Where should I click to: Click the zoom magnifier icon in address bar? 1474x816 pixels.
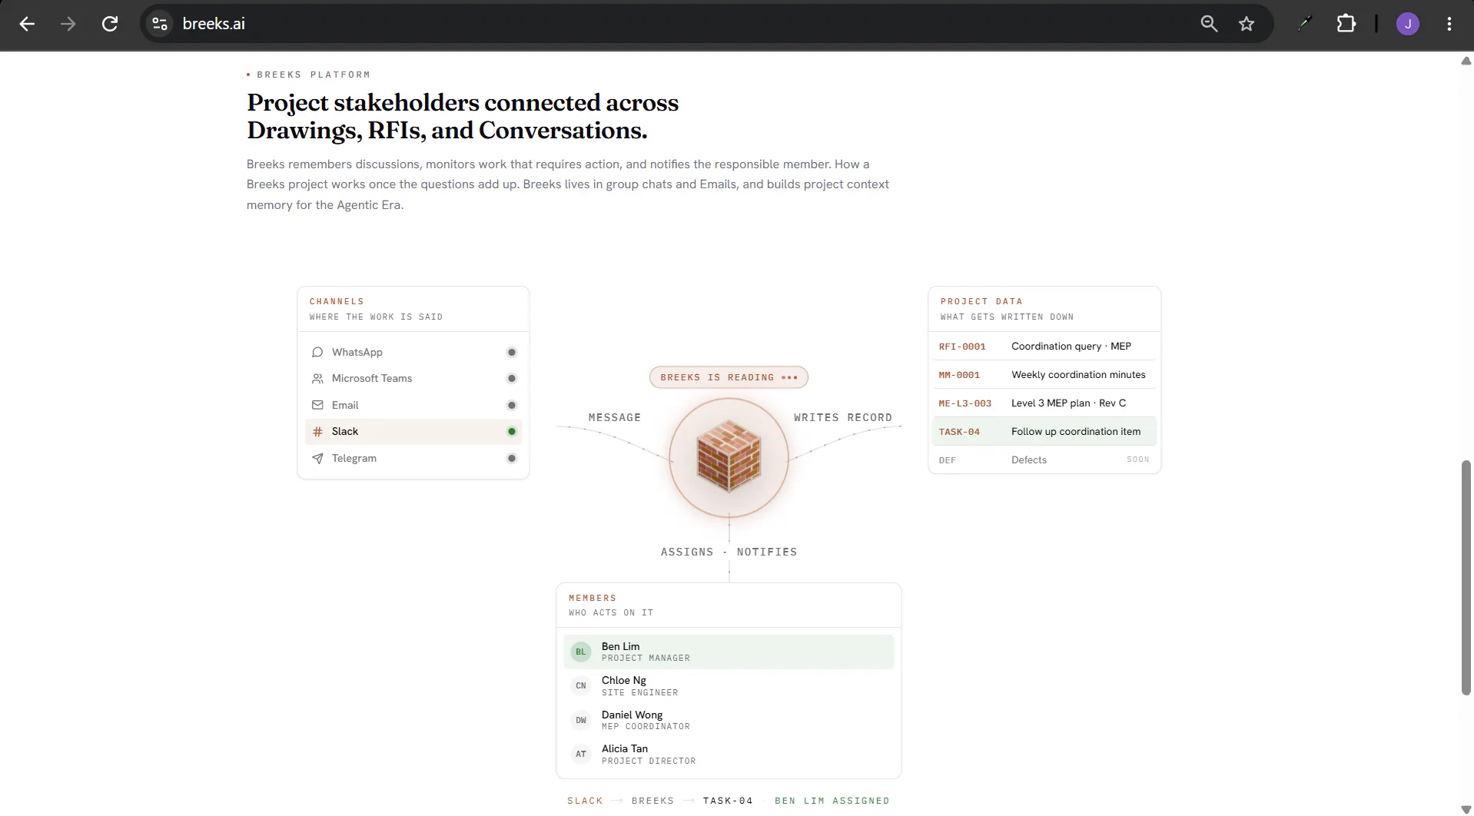point(1209,24)
